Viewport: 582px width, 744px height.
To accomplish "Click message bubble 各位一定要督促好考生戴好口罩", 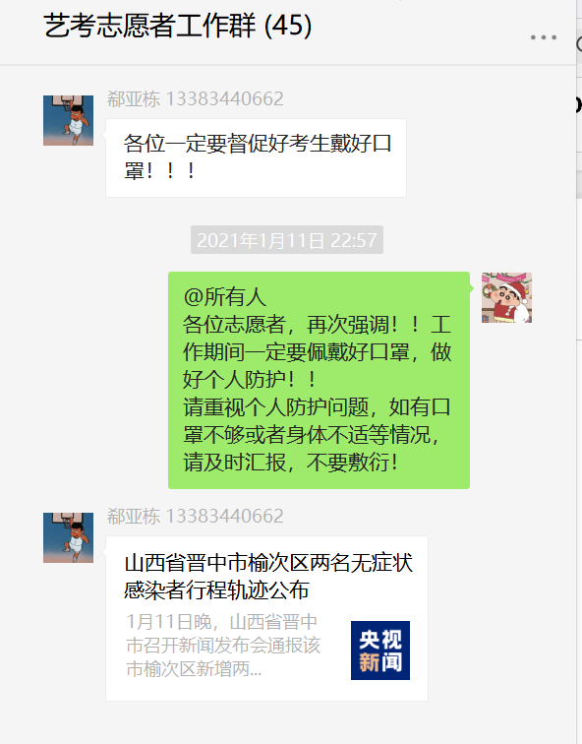I will [x=256, y=158].
